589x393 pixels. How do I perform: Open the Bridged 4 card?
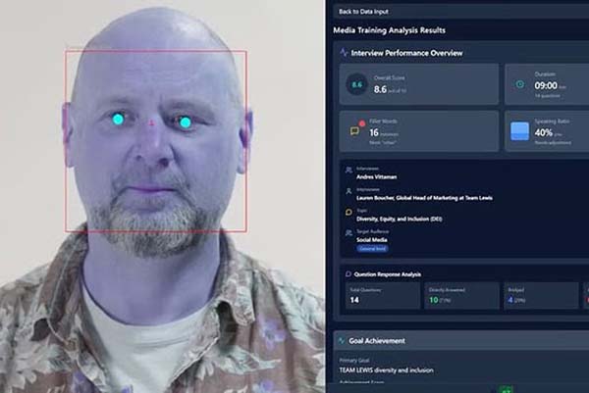tap(538, 295)
